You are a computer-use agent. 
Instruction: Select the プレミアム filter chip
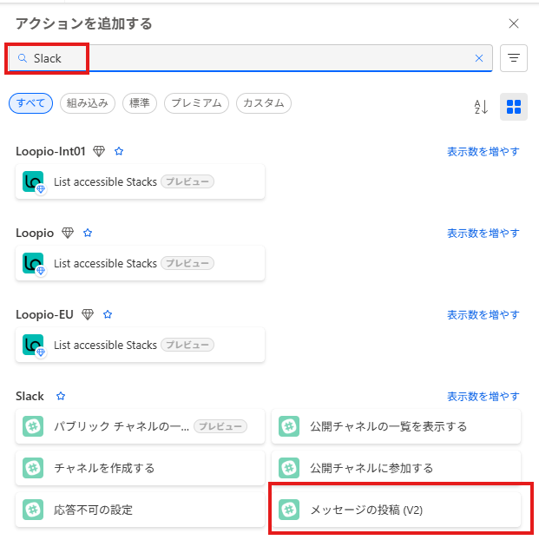click(196, 103)
